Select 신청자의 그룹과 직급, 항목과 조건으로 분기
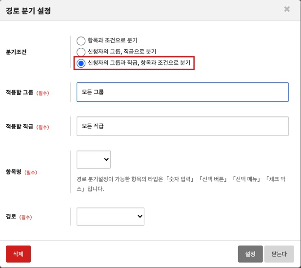 (81, 63)
